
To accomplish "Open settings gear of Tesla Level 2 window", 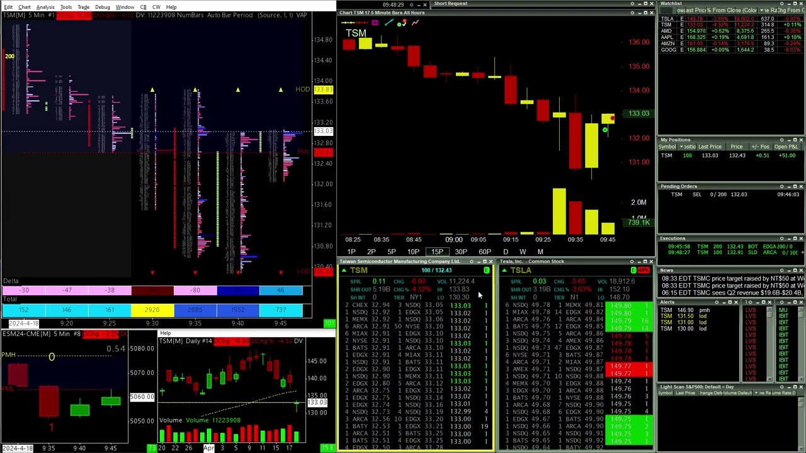I will click(x=632, y=262).
